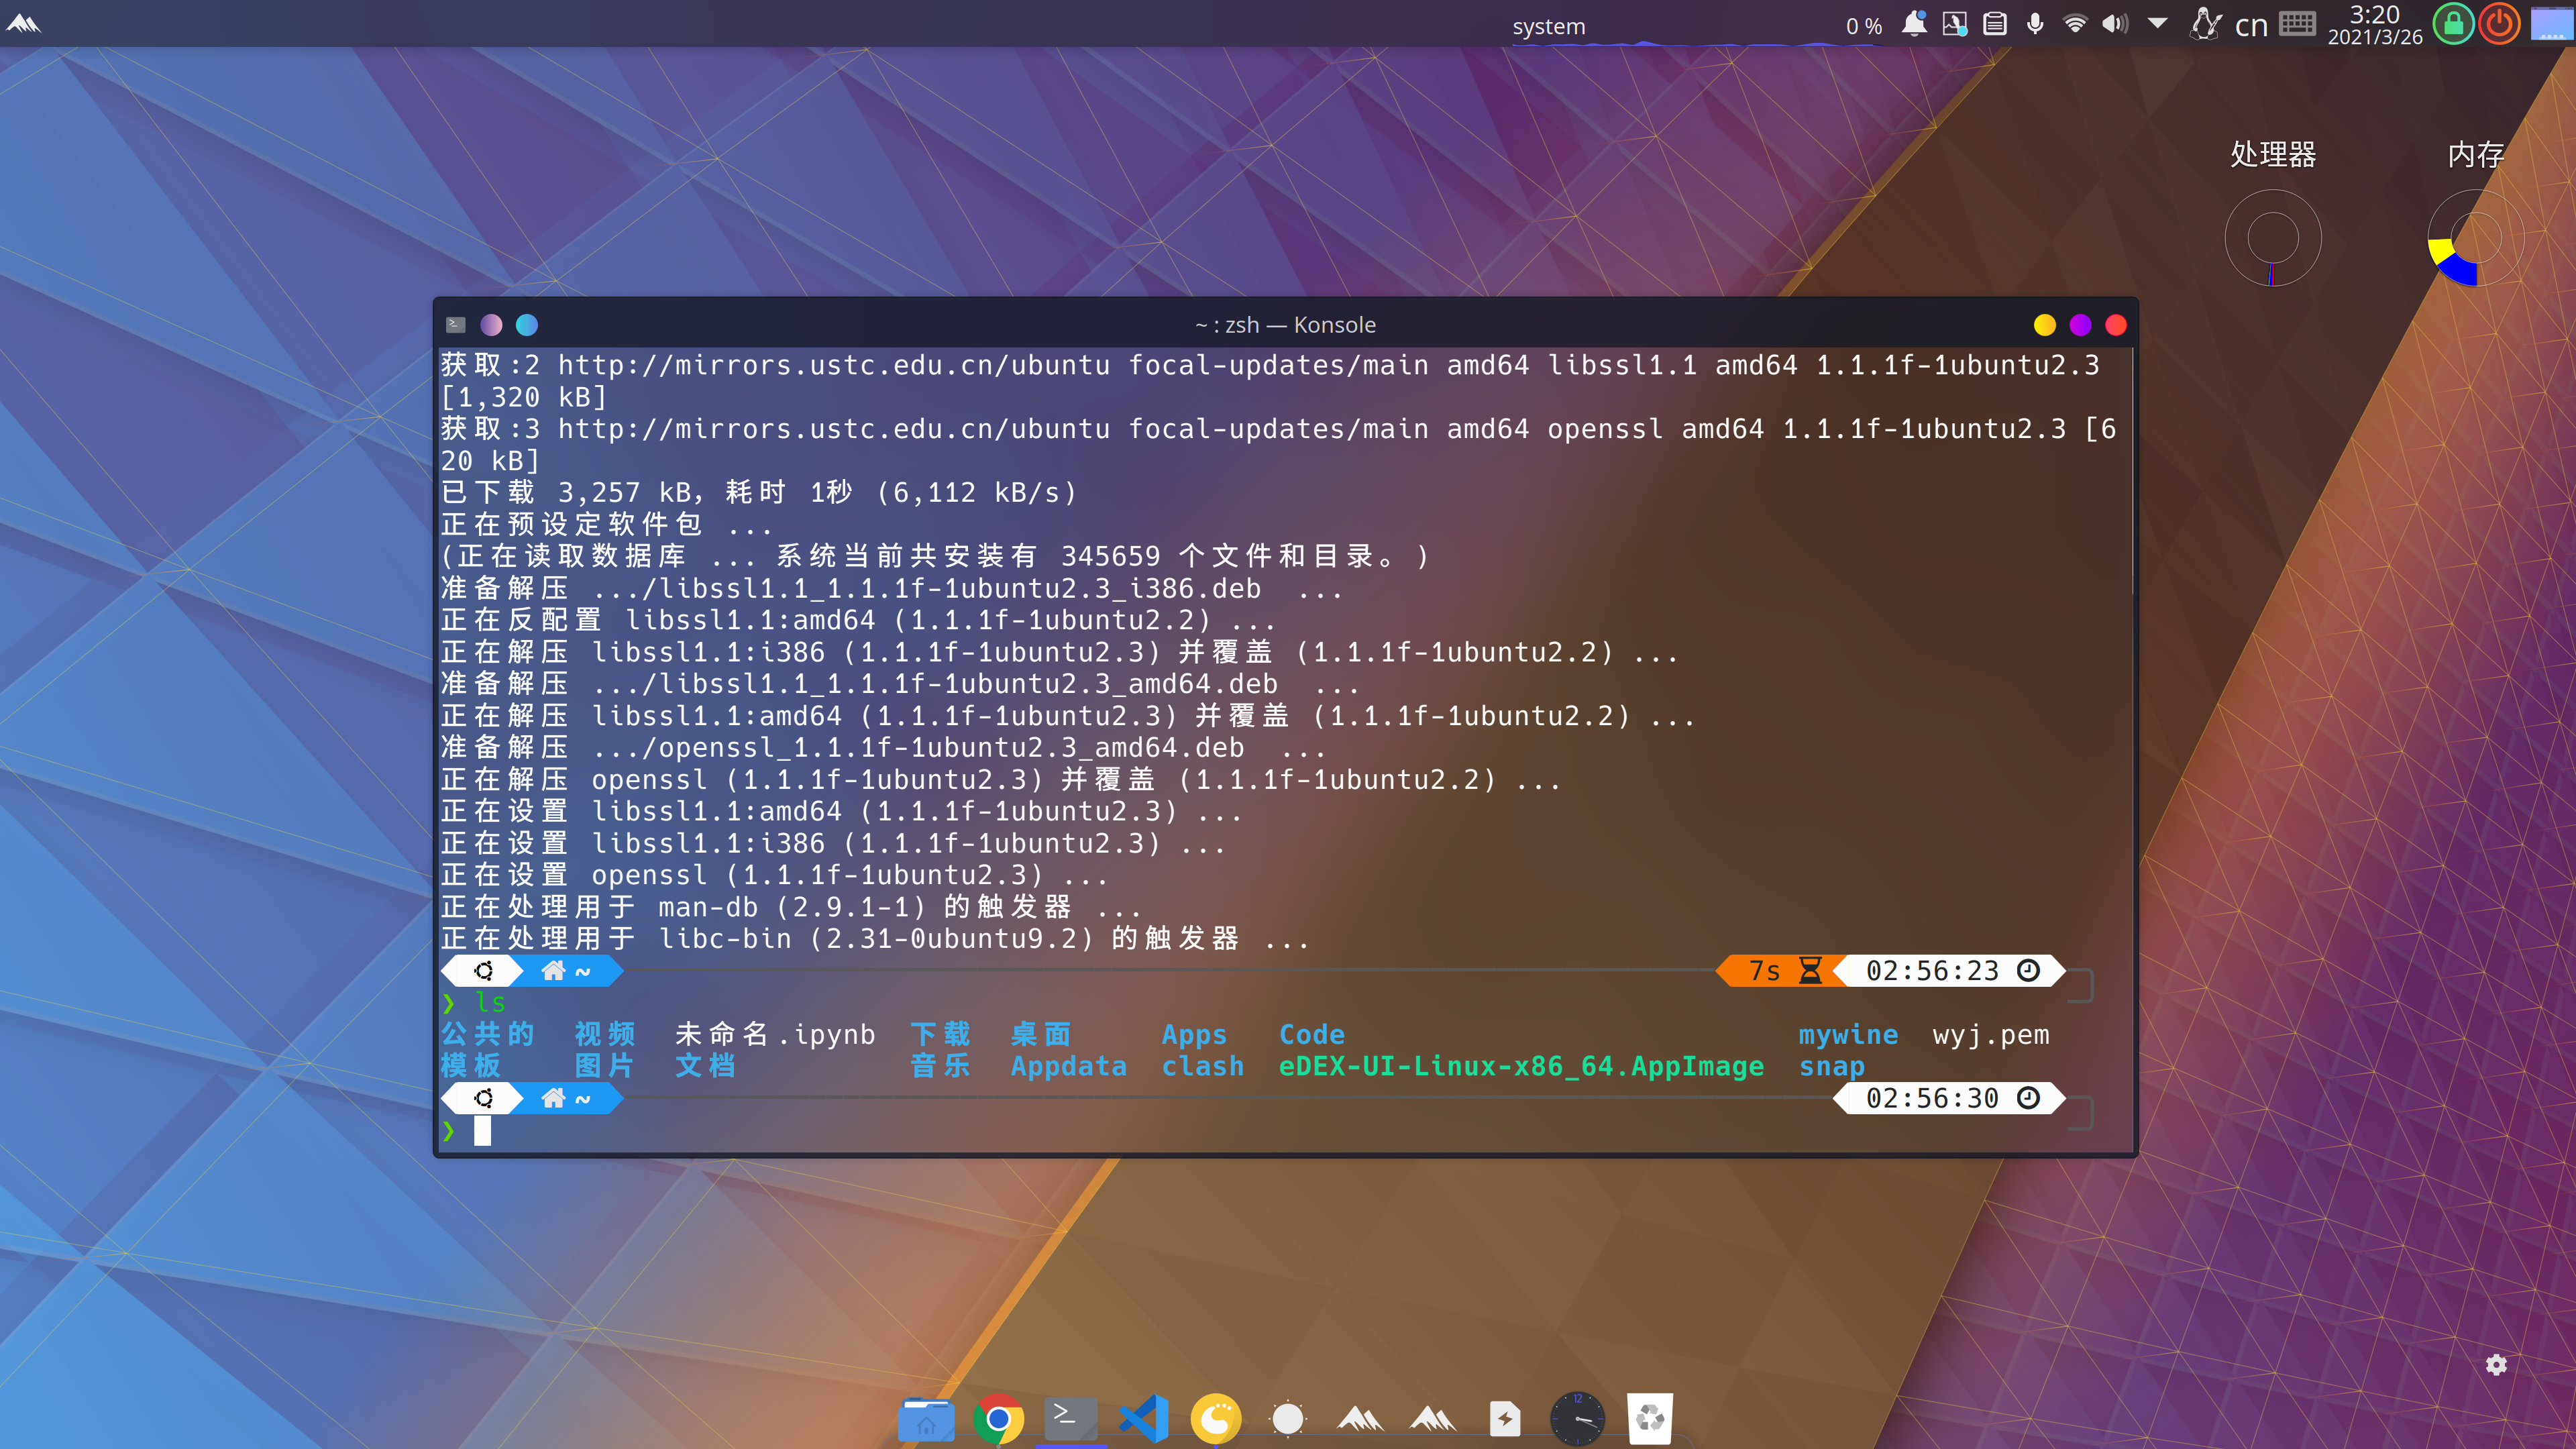Click the orange '7s' execution time prompt segment
The height and width of the screenshot is (1449, 2576).
[x=1781, y=971]
